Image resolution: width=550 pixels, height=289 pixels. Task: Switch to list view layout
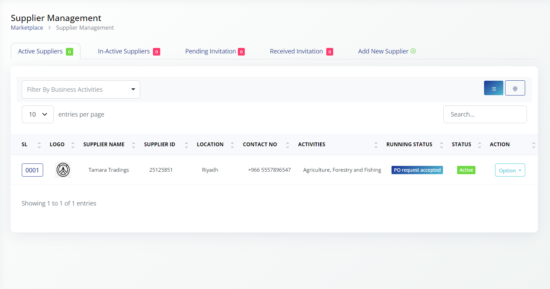click(x=493, y=88)
